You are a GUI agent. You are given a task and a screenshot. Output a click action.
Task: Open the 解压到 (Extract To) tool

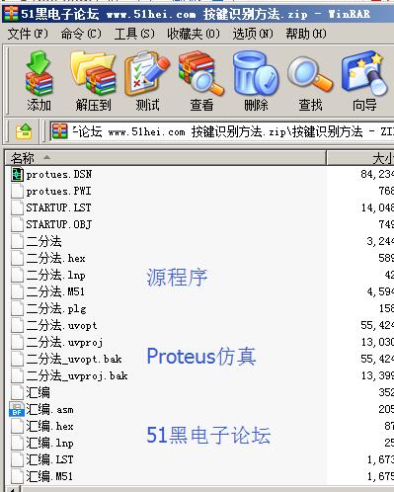pos(93,81)
